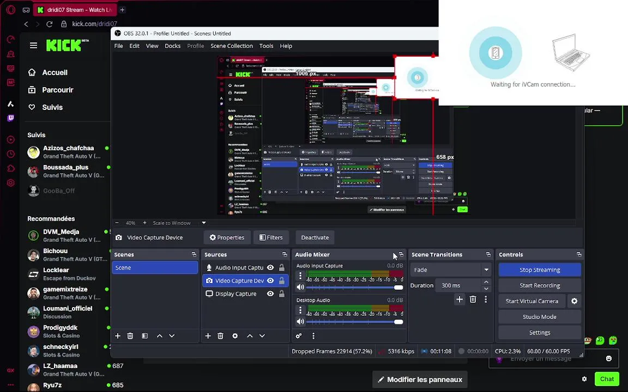Open source properties gear in Sources panel
Viewport: 628px width, 392px height.
(x=235, y=336)
